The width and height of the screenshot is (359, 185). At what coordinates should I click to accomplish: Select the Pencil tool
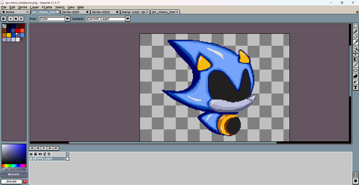pos(355,31)
